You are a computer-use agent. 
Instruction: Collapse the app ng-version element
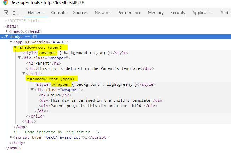[11, 42]
